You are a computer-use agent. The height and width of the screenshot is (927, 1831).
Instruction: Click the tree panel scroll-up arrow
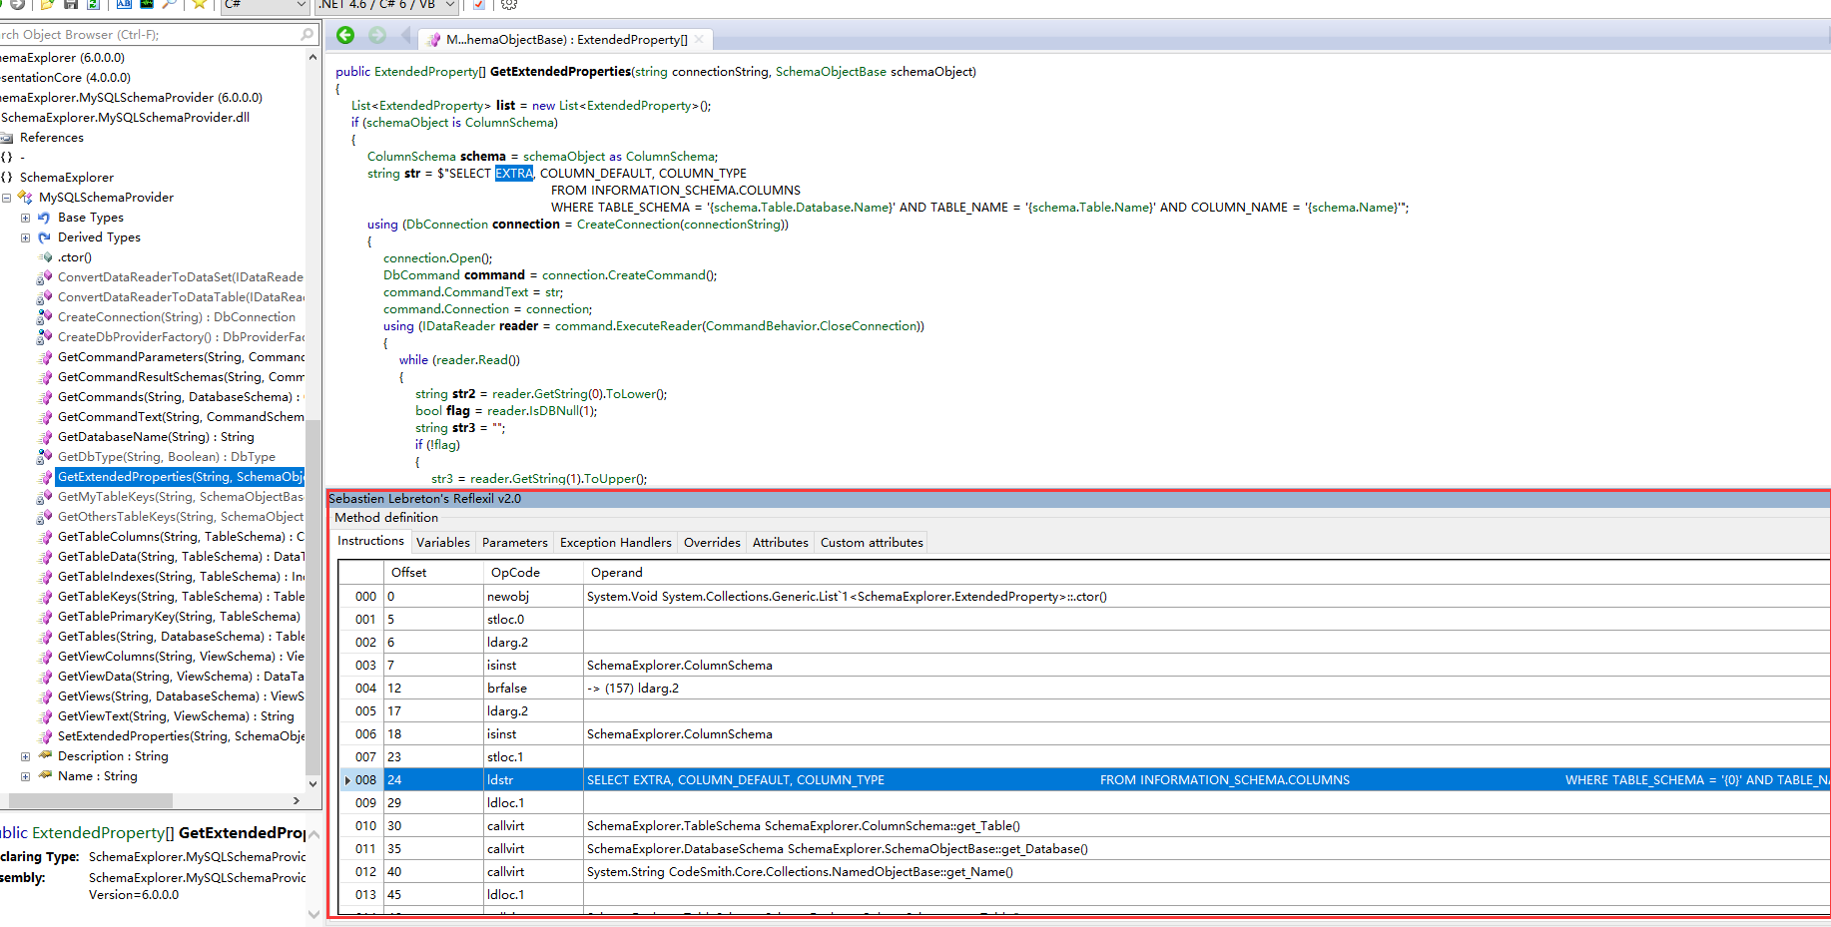point(313,57)
